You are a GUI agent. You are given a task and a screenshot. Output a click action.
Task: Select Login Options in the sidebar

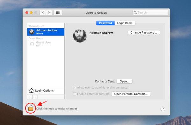tap(46, 91)
